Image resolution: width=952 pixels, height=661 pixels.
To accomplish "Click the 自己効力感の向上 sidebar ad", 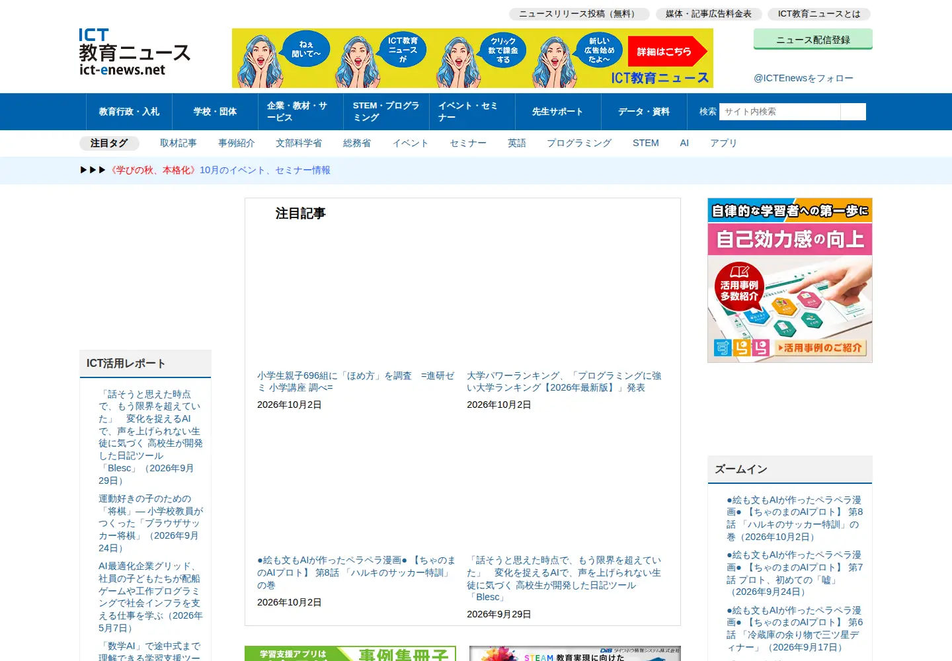I will (790, 280).
